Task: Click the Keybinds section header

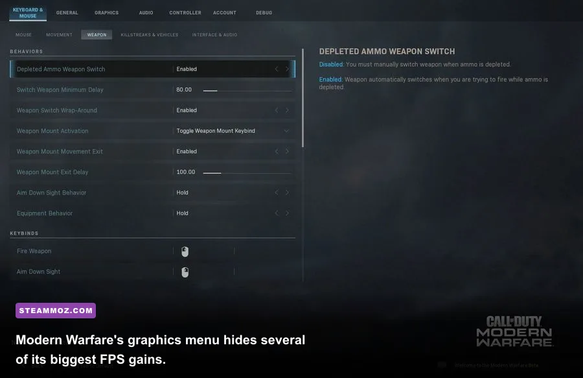Action: point(24,233)
